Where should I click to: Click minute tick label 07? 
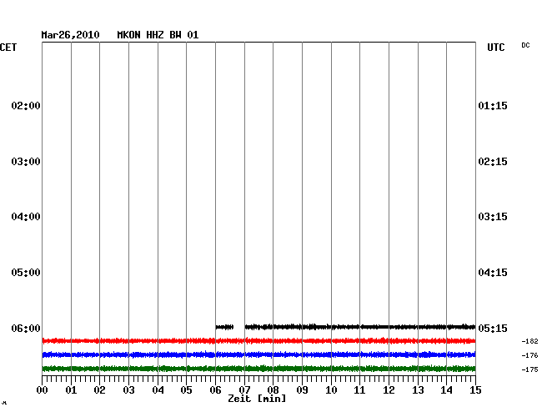pos(244,390)
